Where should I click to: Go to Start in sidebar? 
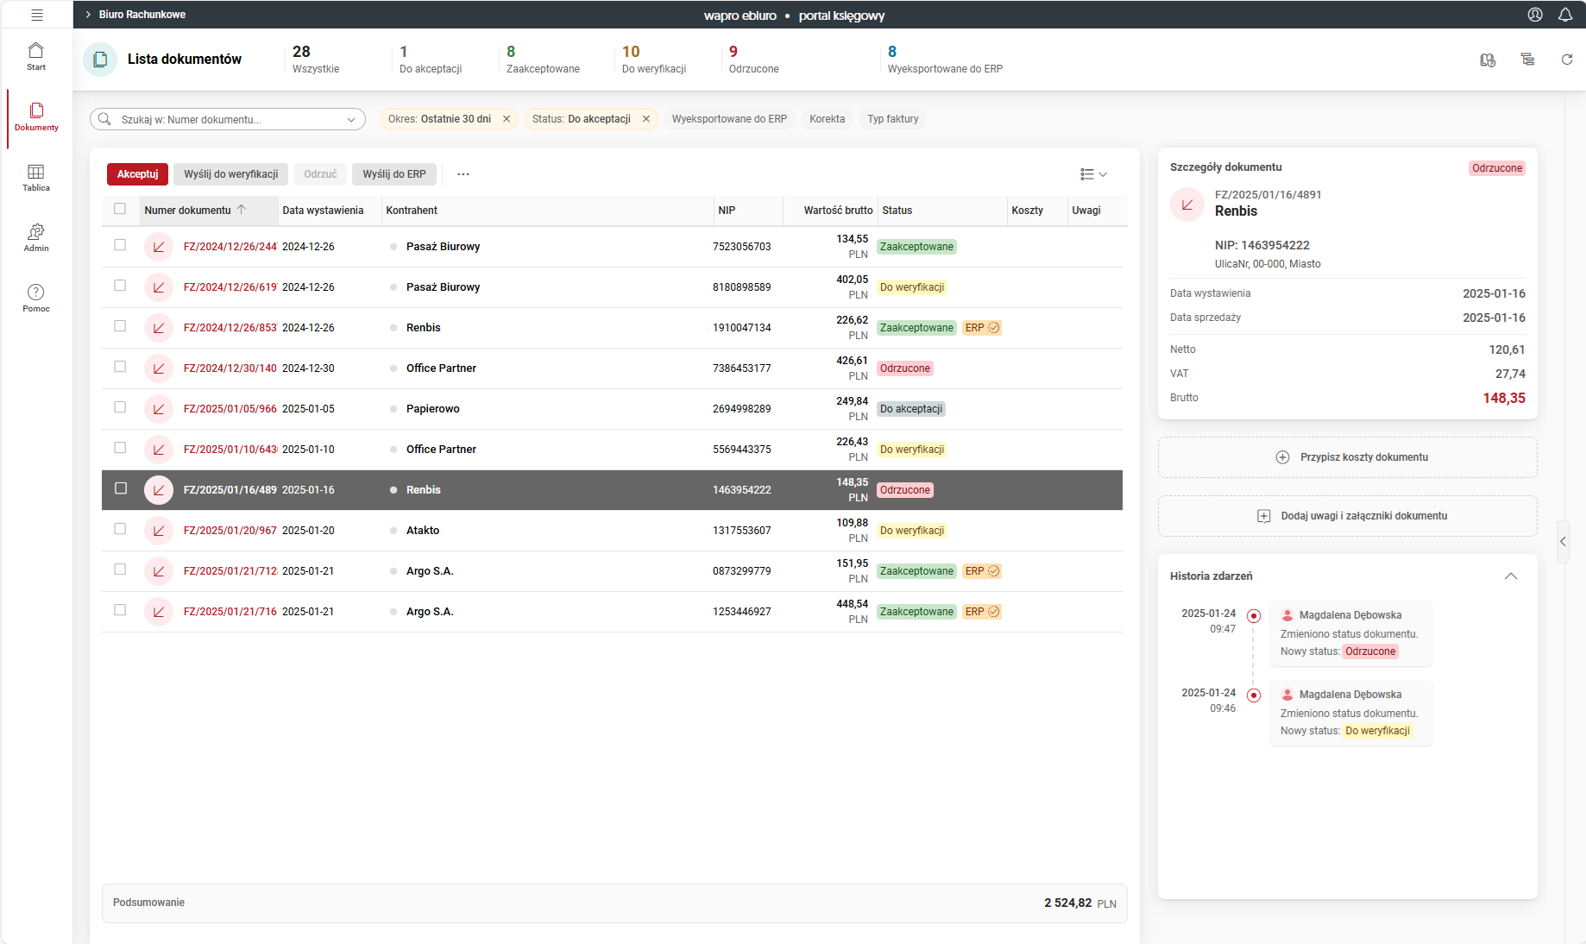(x=36, y=56)
